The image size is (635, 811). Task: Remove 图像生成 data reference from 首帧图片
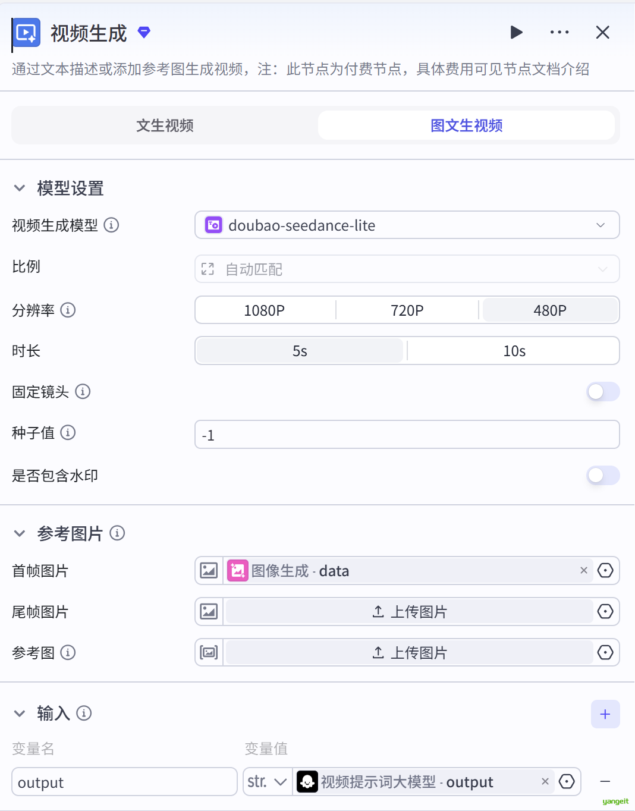584,571
